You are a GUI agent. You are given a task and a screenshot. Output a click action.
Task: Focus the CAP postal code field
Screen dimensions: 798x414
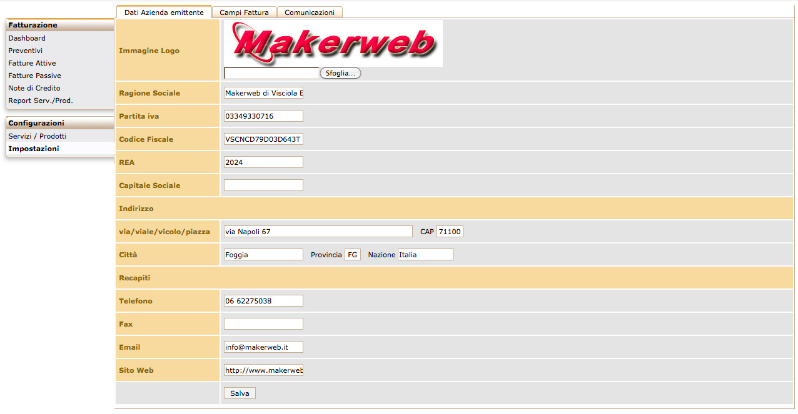click(x=450, y=232)
